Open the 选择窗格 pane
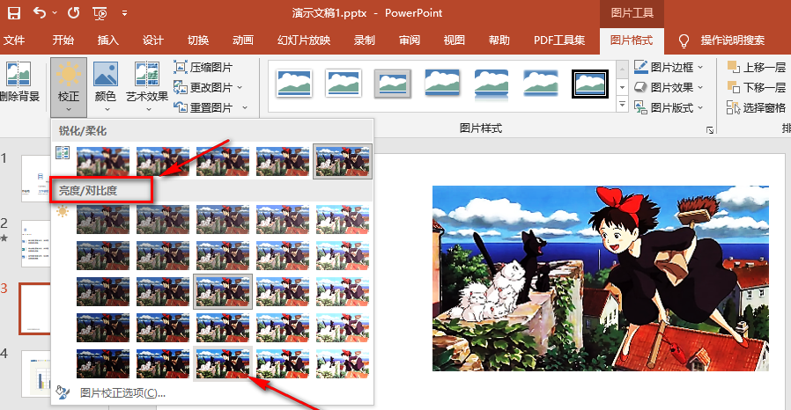 tap(756, 107)
